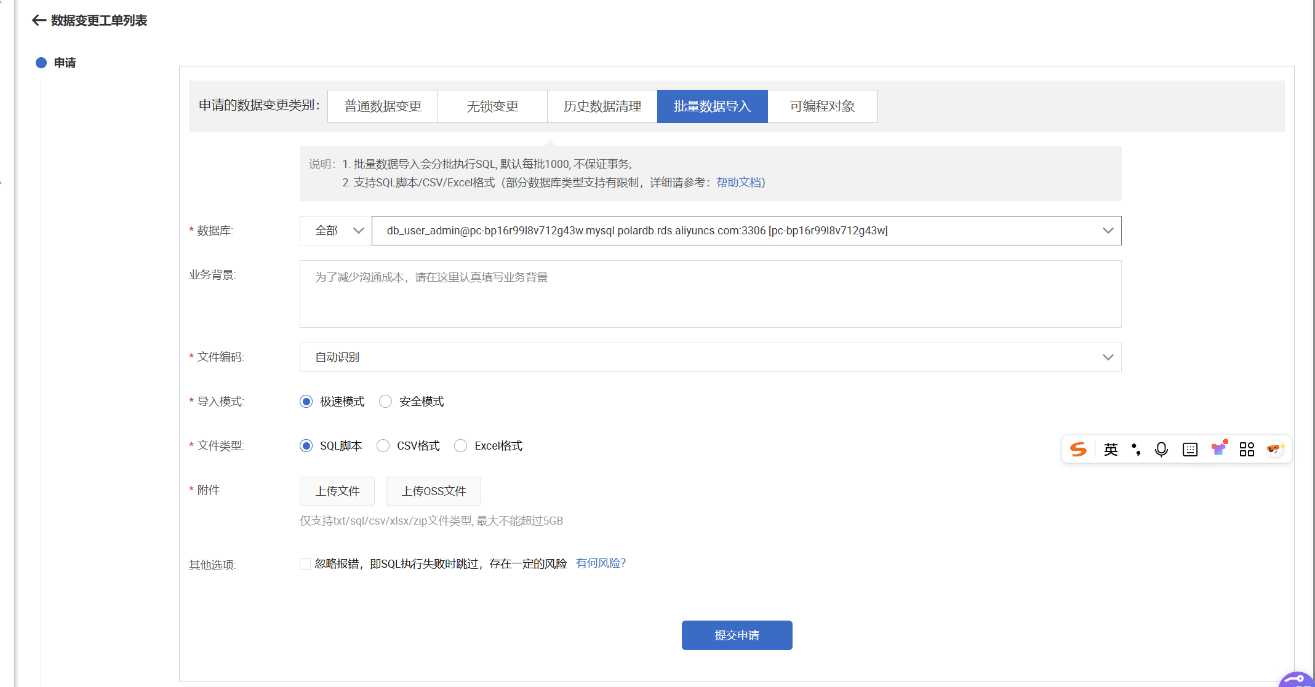The image size is (1315, 687).
Task: Expand the 全部 environment dropdown
Action: (x=336, y=231)
